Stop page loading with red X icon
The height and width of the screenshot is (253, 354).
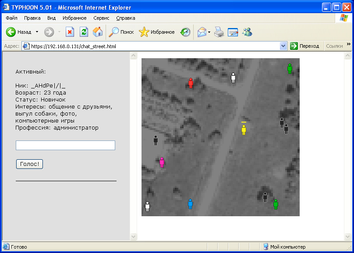pyautogui.click(x=70, y=32)
